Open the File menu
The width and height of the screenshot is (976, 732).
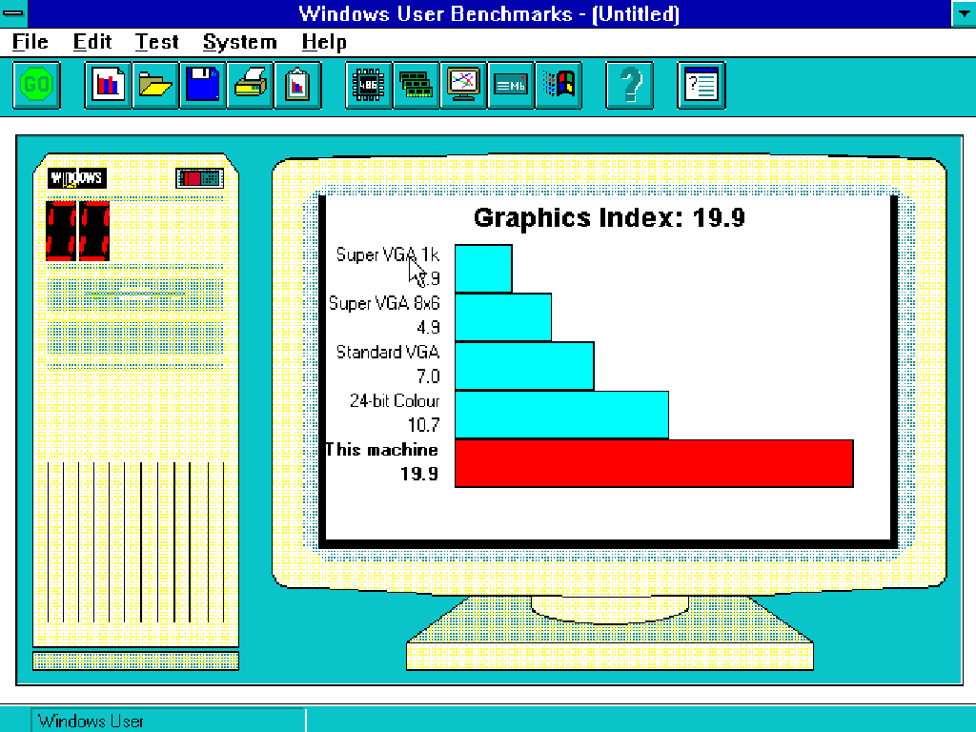[30, 42]
